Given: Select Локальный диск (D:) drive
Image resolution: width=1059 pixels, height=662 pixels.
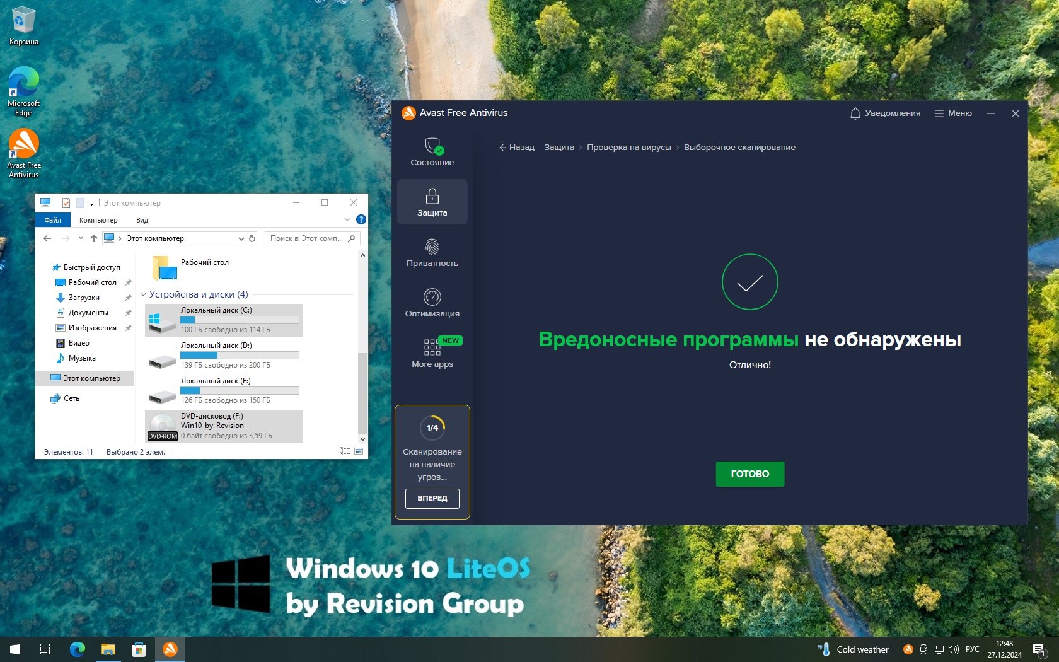Looking at the screenshot, I should point(224,356).
